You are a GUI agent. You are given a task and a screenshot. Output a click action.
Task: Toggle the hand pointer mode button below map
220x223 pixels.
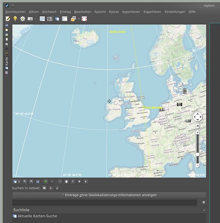point(86,182)
